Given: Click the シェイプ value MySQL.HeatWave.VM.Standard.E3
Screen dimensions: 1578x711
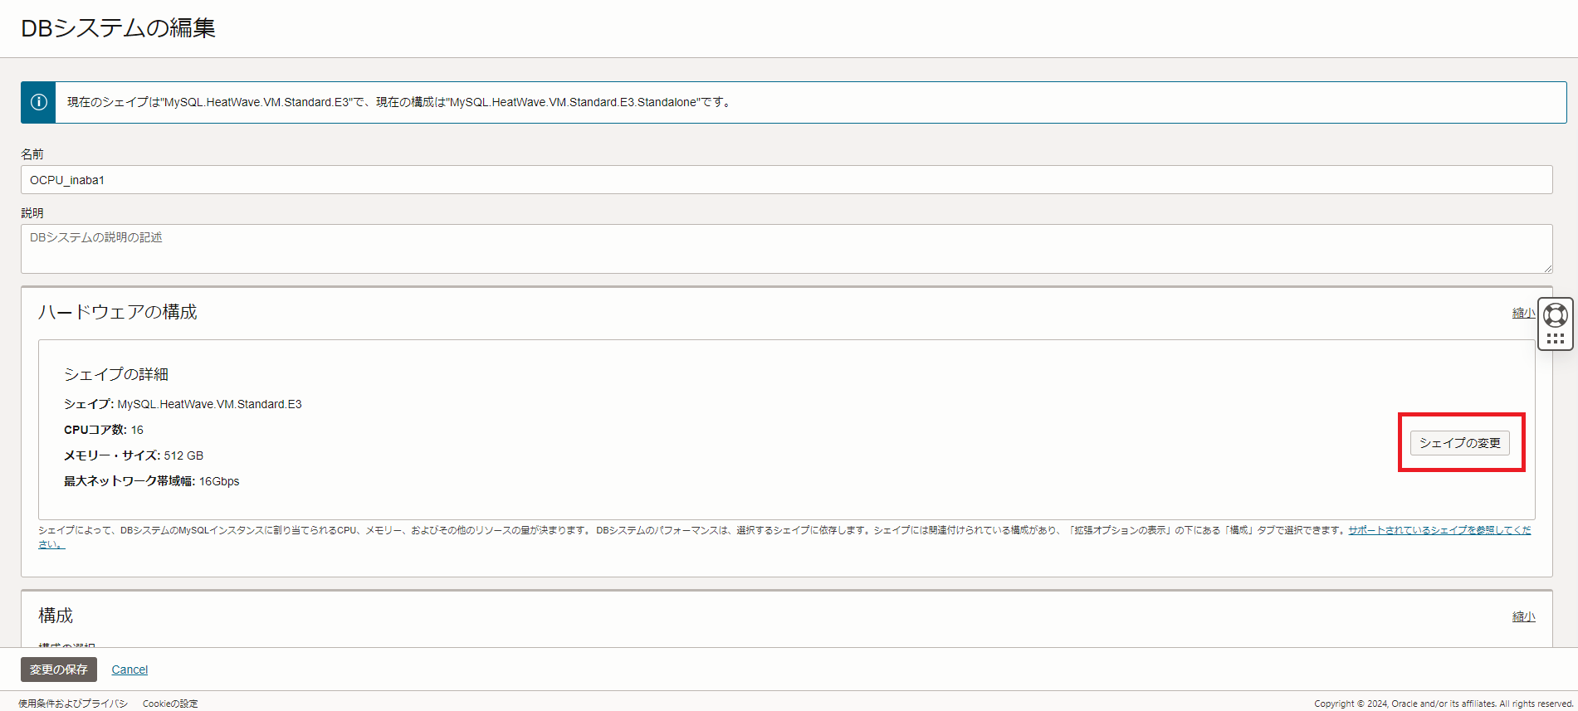Looking at the screenshot, I should 209,404.
